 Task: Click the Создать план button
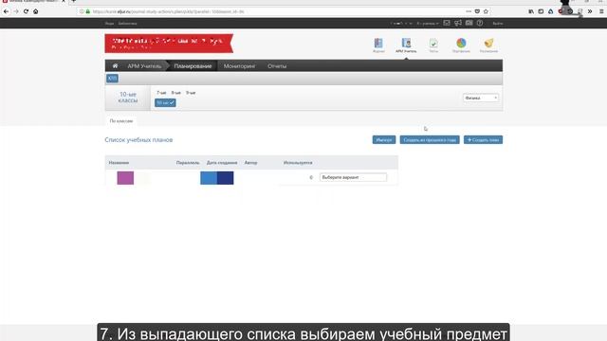click(483, 139)
